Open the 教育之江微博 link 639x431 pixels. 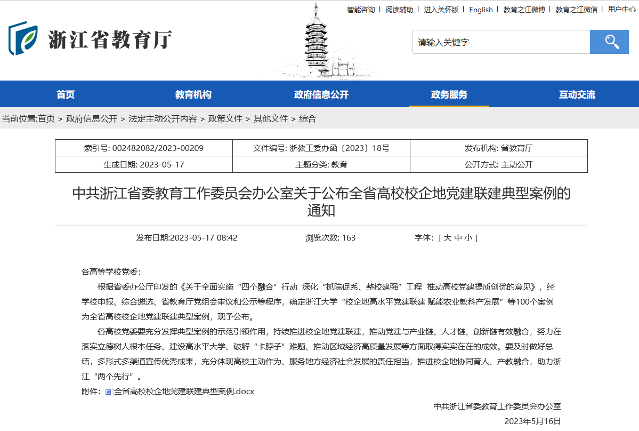(x=524, y=10)
